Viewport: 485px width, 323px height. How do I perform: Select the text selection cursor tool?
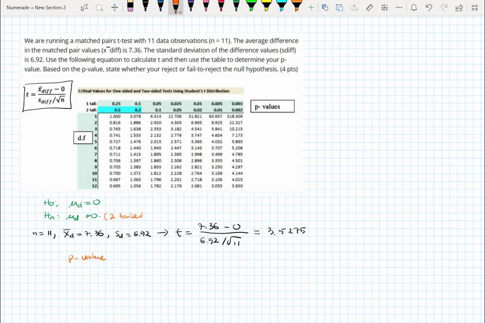coord(84,7)
